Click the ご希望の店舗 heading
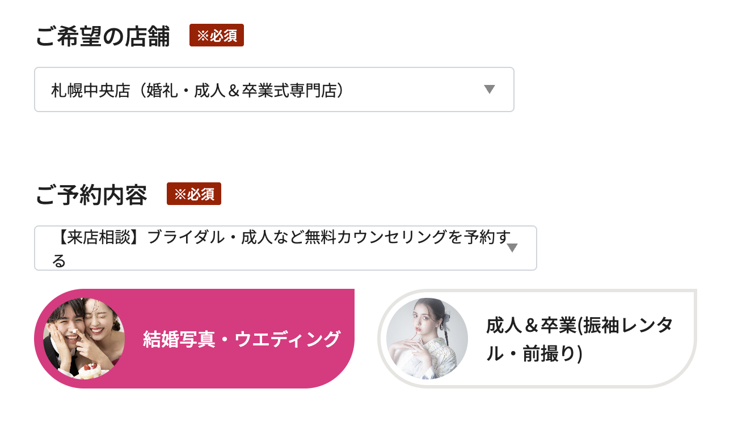The image size is (742, 427). point(103,36)
